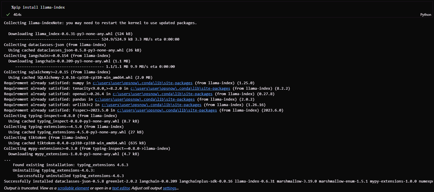
Task: Click 'Using cached SQLAlchemy-2.0.16-cp310-cp310-win_amd64.whl' line
Action: click(80, 77)
